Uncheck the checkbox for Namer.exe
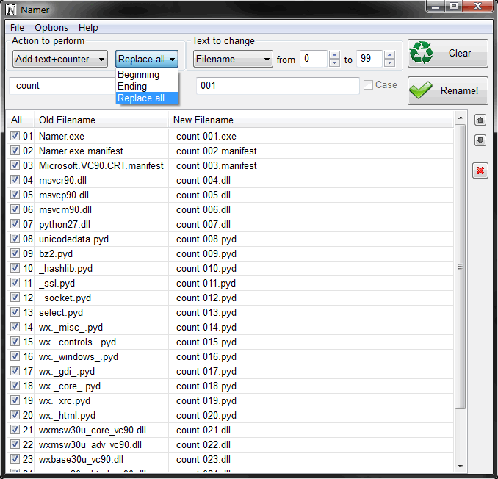The image size is (498, 479). click(x=15, y=136)
